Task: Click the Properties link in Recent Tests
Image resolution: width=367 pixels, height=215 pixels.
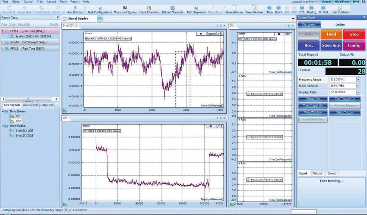Action: 24,24
